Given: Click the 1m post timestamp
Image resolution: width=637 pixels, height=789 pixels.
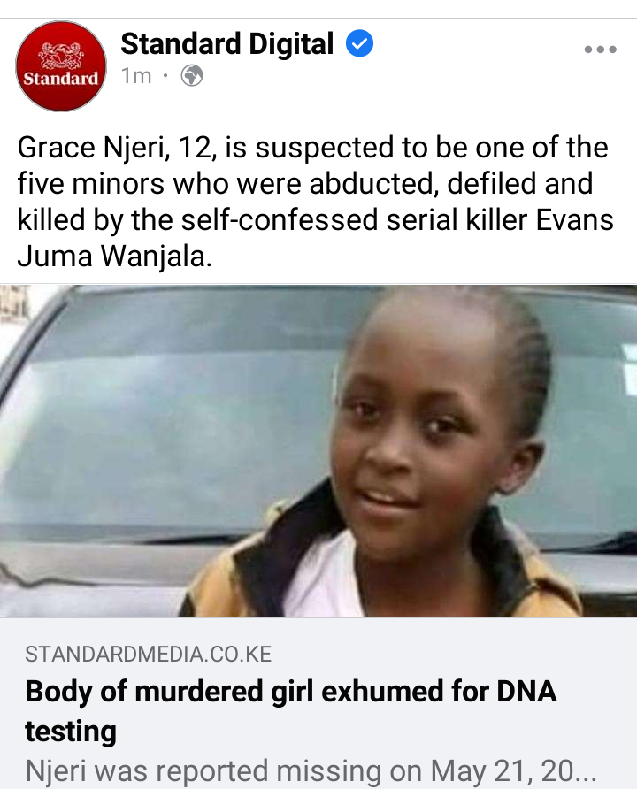Looking at the screenshot, I should 136,76.
